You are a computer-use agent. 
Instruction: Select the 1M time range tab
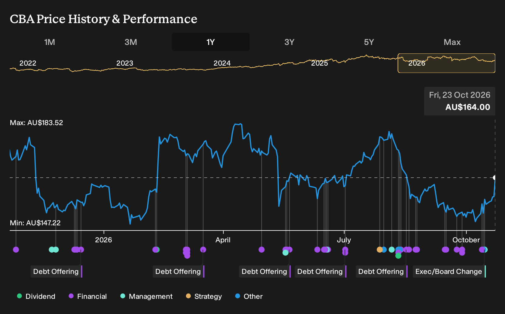click(50, 42)
